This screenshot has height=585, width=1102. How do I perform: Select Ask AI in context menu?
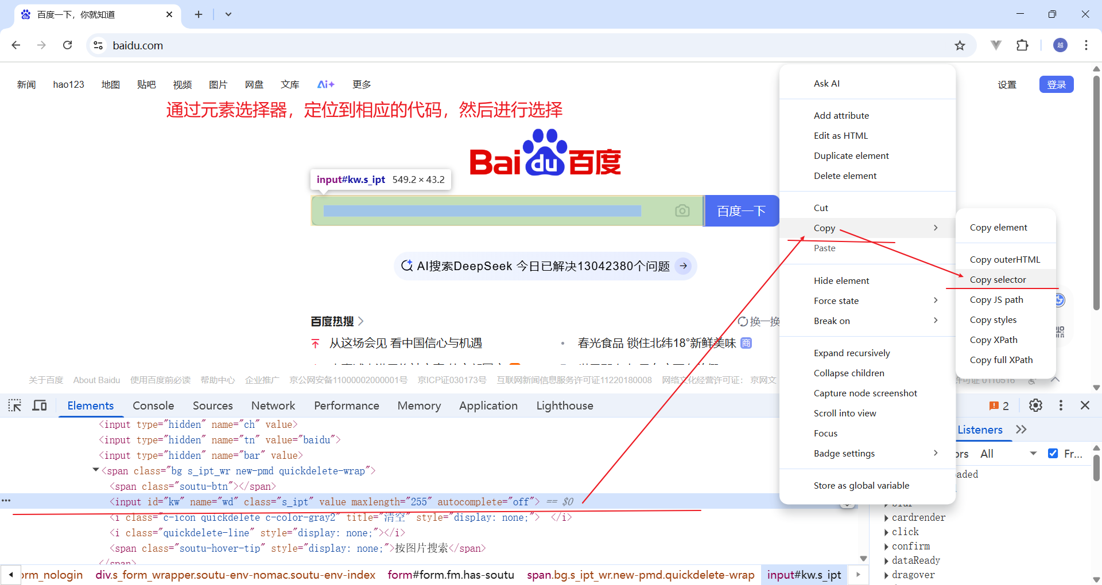click(867, 83)
